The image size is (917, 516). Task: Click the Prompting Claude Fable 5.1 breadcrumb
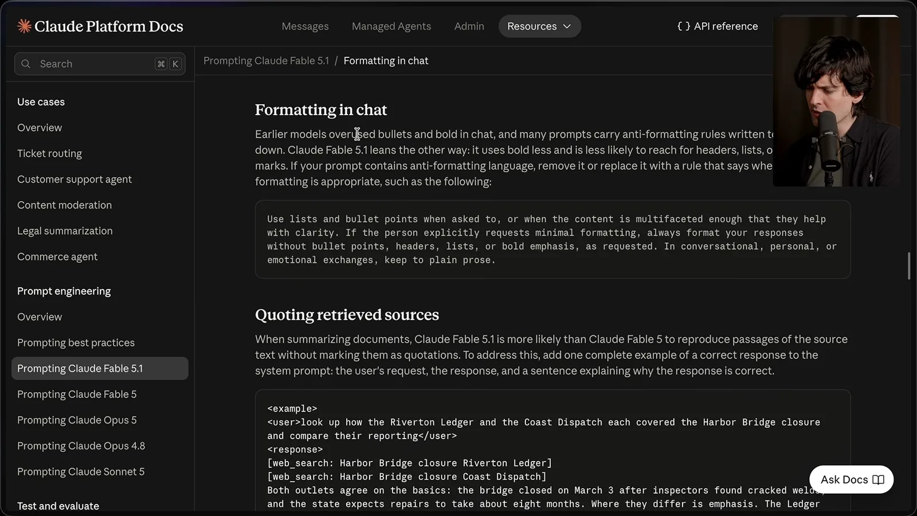[x=267, y=61]
